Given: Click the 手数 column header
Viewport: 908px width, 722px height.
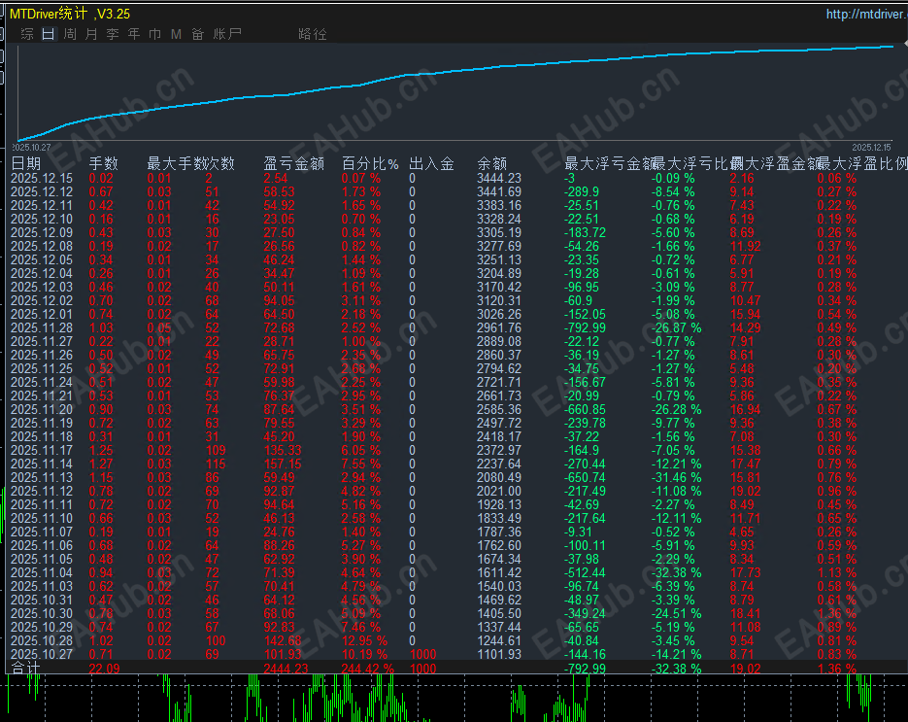Looking at the screenshot, I should pos(103,164).
